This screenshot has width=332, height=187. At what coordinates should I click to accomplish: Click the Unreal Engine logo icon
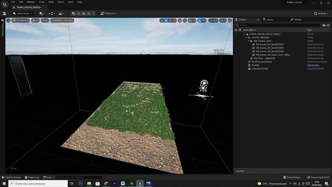pyautogui.click(x=5, y=4)
